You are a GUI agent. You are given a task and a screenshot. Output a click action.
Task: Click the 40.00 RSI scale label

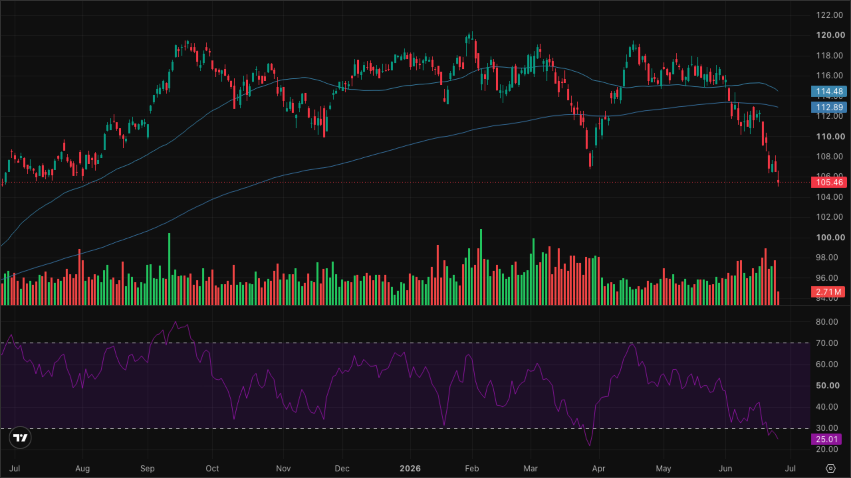tap(827, 407)
